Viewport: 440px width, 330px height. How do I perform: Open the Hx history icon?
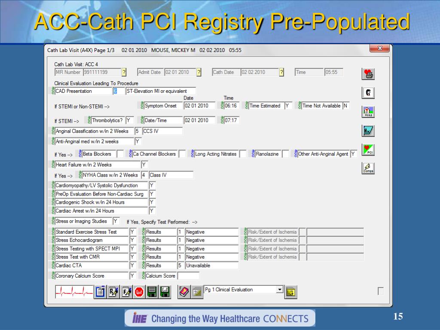[x=368, y=131]
